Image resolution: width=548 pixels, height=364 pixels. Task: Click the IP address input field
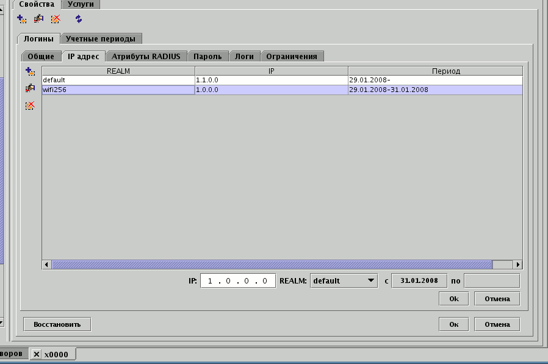237,281
